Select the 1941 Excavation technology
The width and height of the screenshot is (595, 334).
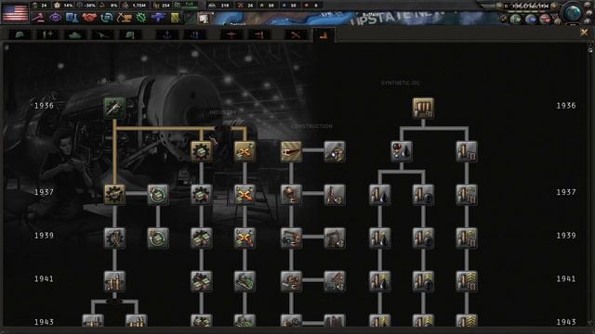coord(335,281)
